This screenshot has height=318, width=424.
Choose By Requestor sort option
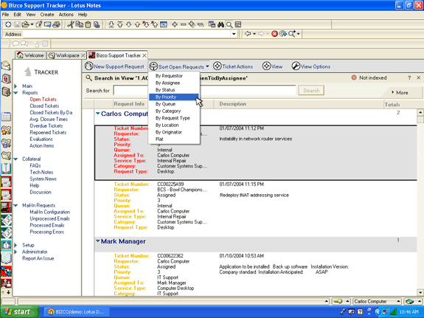click(x=169, y=76)
